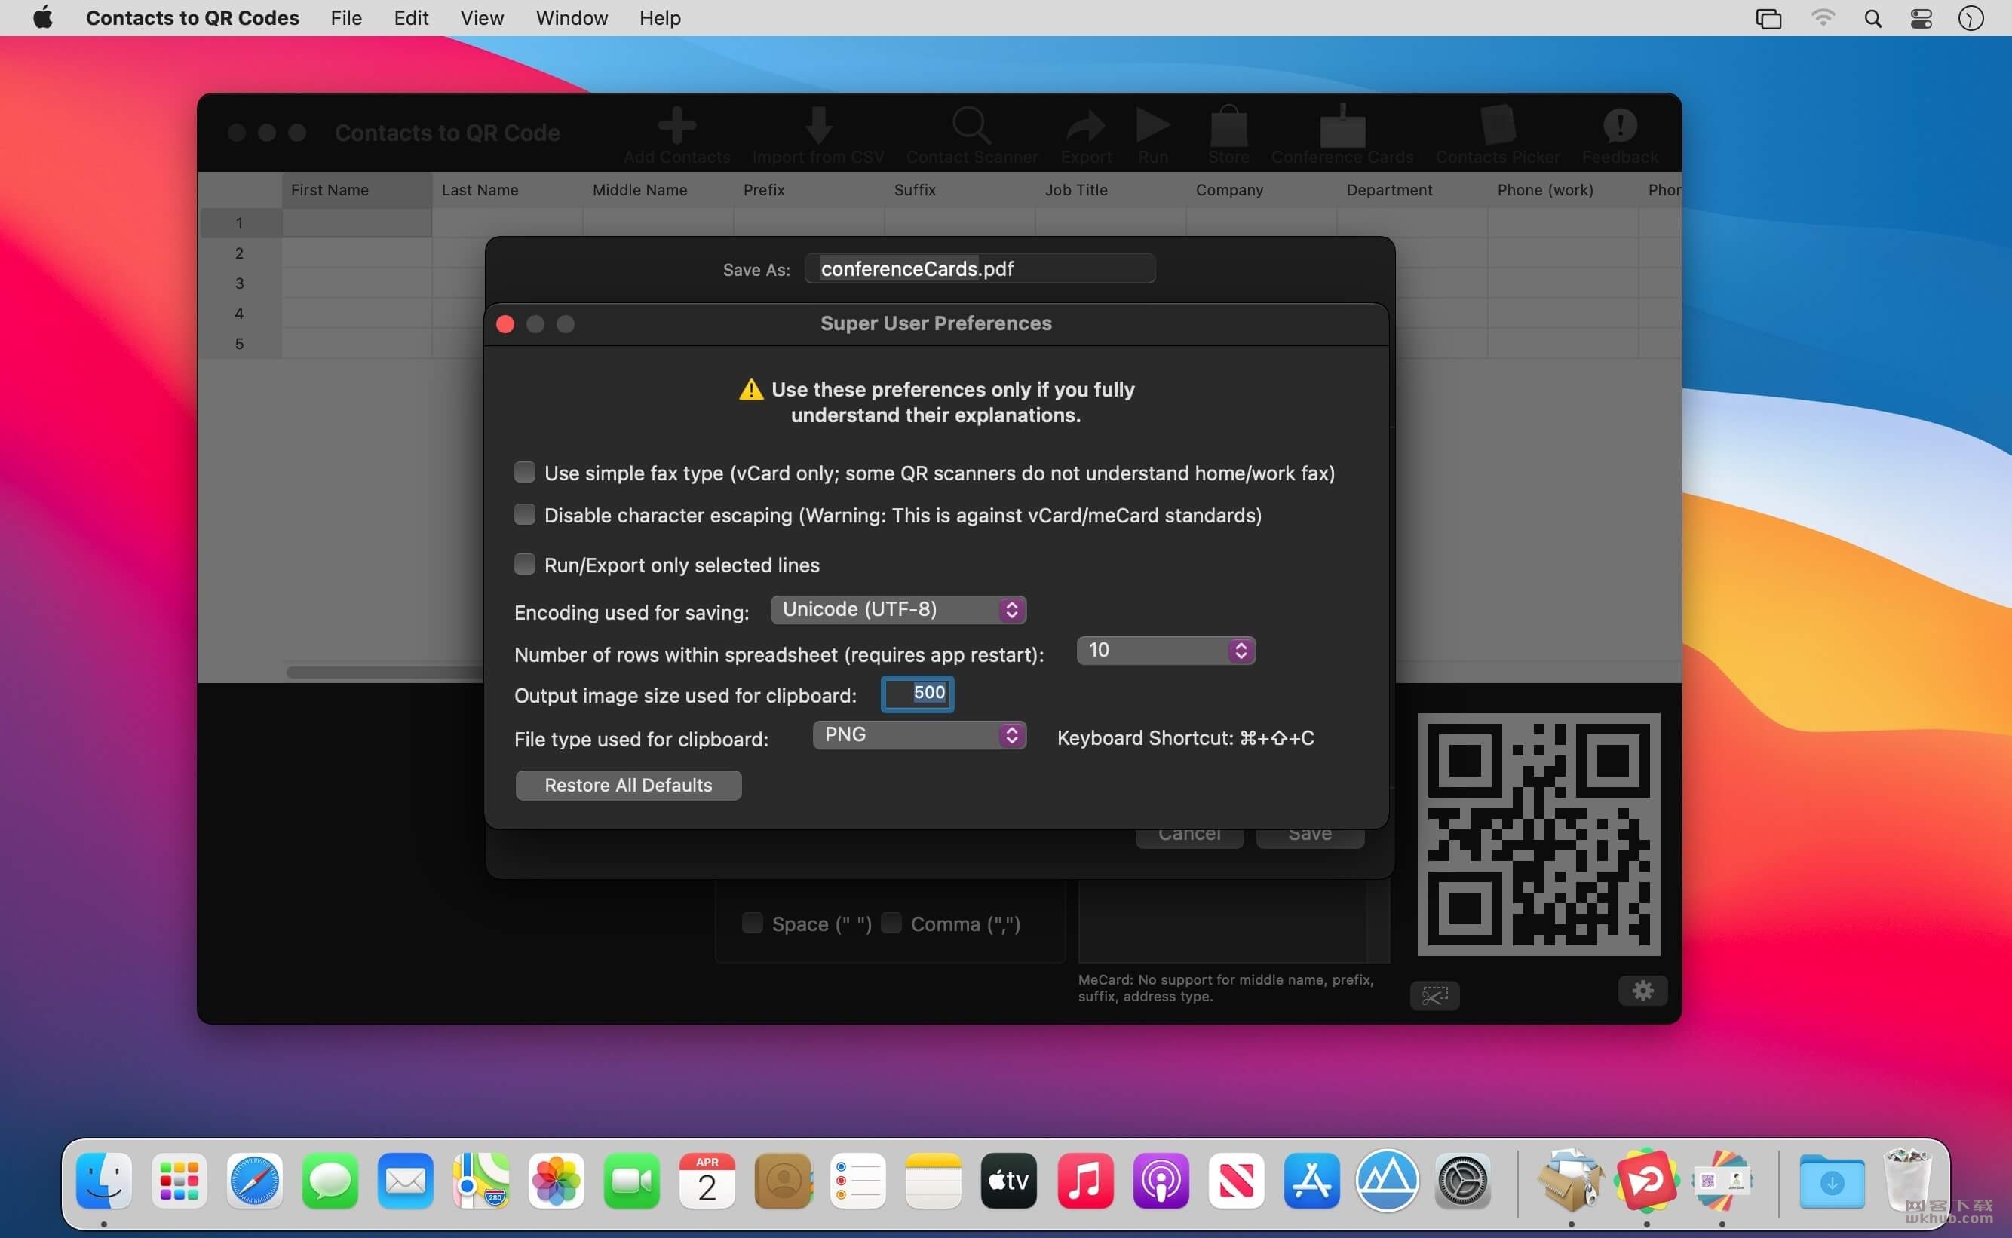Enable Use simple fax type checkbox

coord(524,472)
